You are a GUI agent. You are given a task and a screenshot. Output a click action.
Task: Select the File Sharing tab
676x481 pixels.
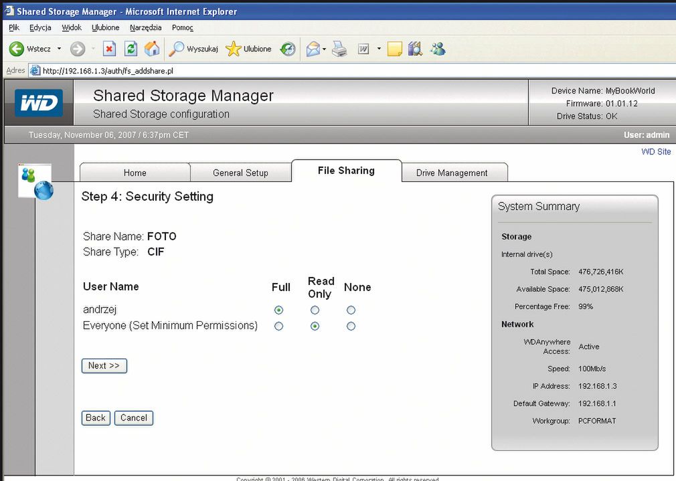coord(346,171)
